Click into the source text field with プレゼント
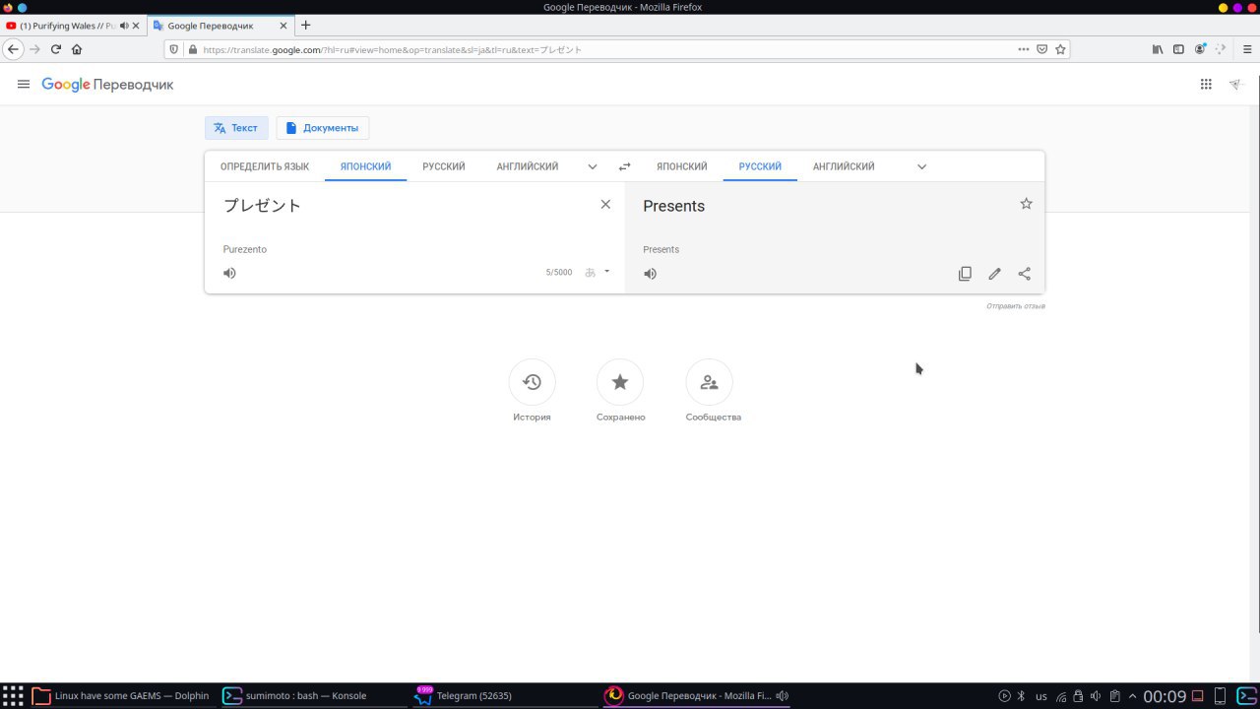Viewport: 1260px width, 709px height. pyautogui.click(x=404, y=206)
